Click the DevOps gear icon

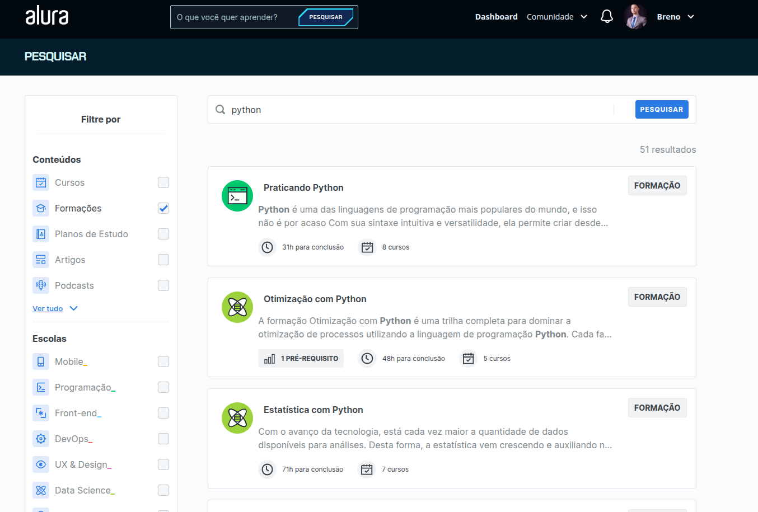[x=41, y=439]
